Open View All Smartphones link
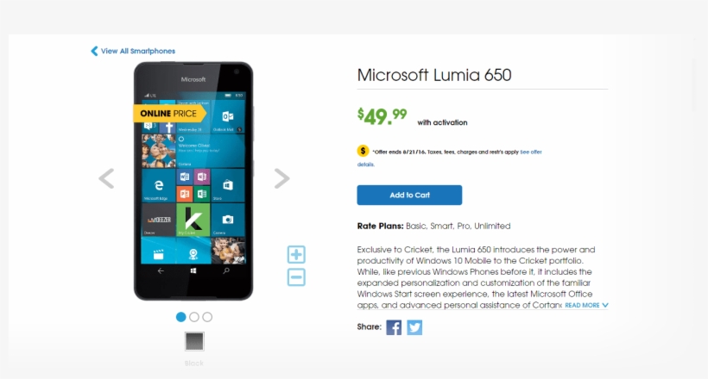 coord(138,51)
